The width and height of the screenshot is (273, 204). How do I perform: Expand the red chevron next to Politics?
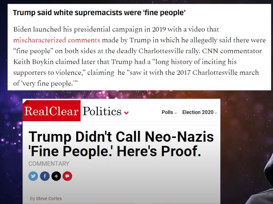(126, 113)
